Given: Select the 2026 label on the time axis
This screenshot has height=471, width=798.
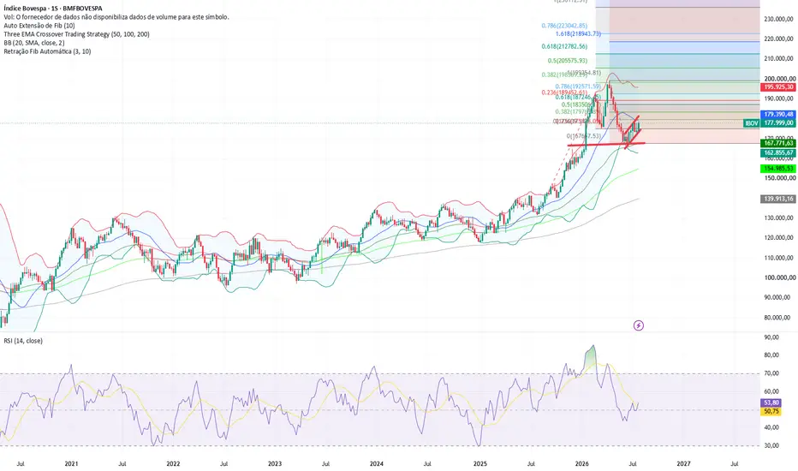Looking at the screenshot, I should [581, 464].
